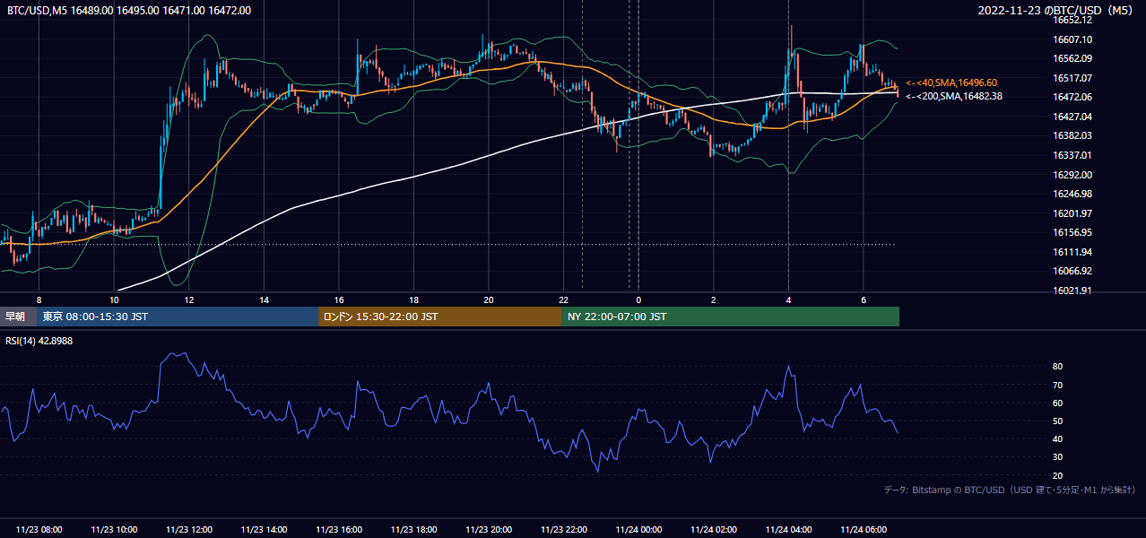Click the BTC/USD,M5 OHLC header text

tap(129, 11)
